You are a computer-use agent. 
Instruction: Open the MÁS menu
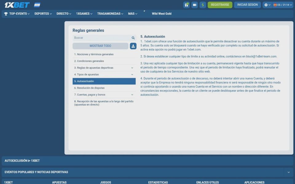pos(133,14)
